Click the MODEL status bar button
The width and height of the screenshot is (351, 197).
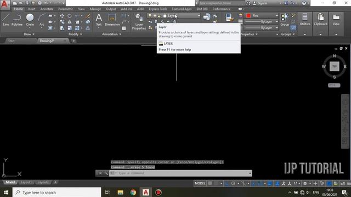tap(200, 183)
